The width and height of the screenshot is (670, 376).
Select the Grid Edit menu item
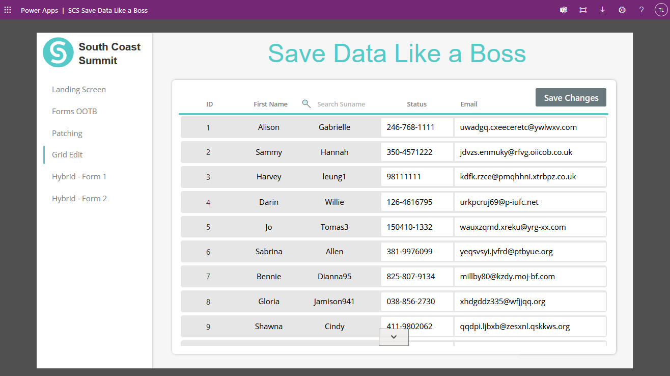click(x=67, y=154)
